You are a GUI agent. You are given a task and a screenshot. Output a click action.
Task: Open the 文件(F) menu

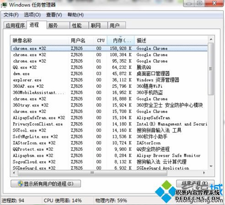[11, 15]
